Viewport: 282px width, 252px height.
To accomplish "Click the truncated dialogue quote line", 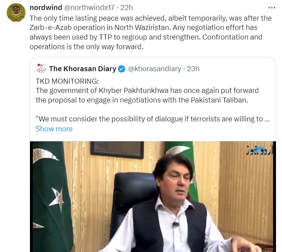I will pyautogui.click(x=152, y=119).
